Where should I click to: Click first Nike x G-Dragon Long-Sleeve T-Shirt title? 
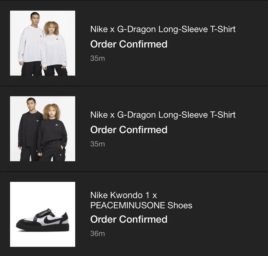(x=163, y=29)
